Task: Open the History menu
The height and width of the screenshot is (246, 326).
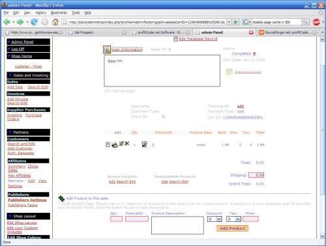Action: pos(41,13)
